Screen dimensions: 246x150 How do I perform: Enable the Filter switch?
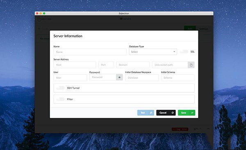click(x=60, y=99)
